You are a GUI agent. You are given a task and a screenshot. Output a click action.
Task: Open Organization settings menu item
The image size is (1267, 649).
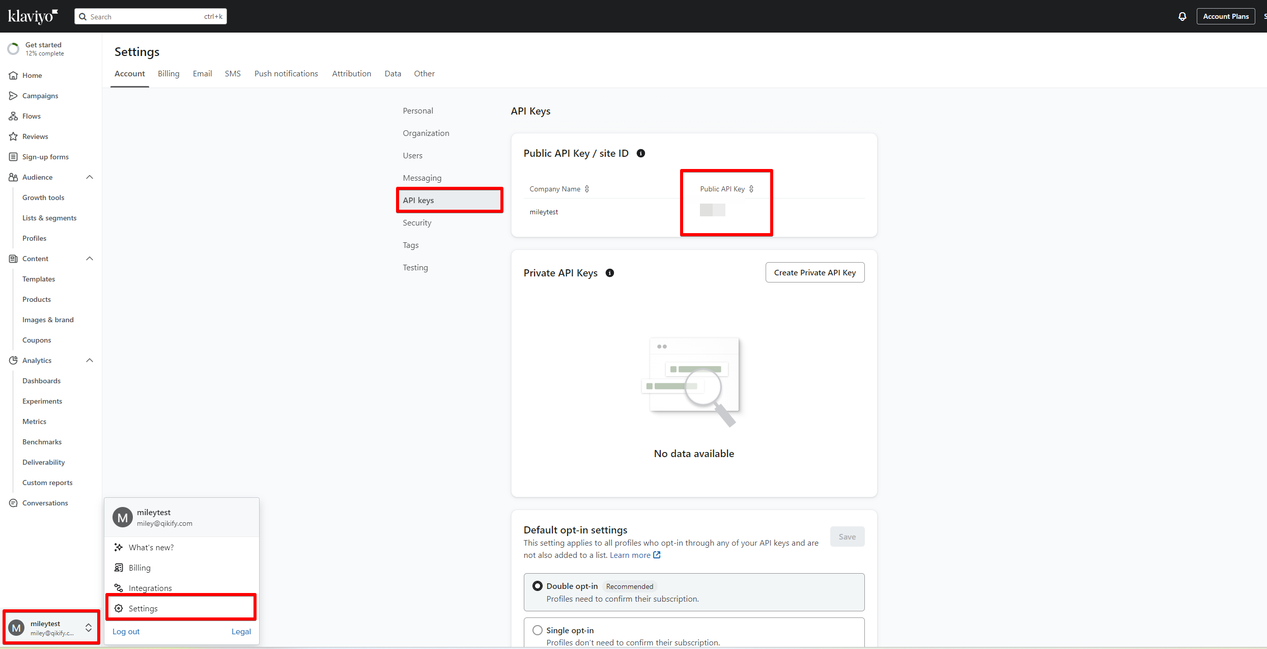coord(426,133)
